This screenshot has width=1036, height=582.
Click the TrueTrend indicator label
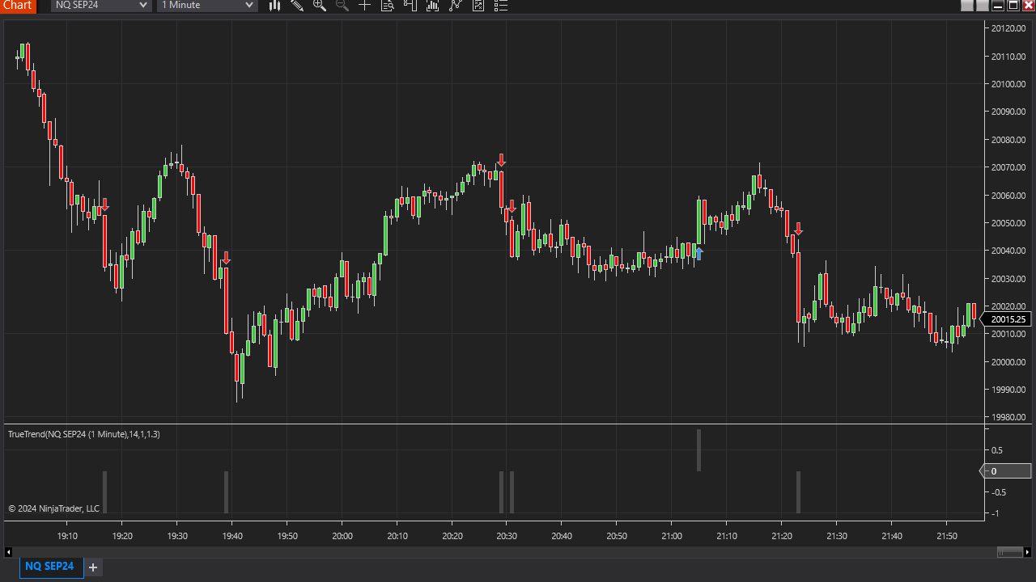pos(84,434)
